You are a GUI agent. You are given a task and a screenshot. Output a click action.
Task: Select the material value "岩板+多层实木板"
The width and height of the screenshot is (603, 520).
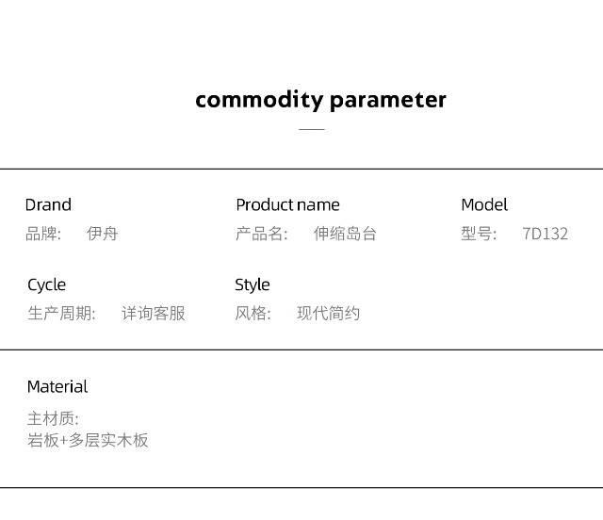point(88,440)
